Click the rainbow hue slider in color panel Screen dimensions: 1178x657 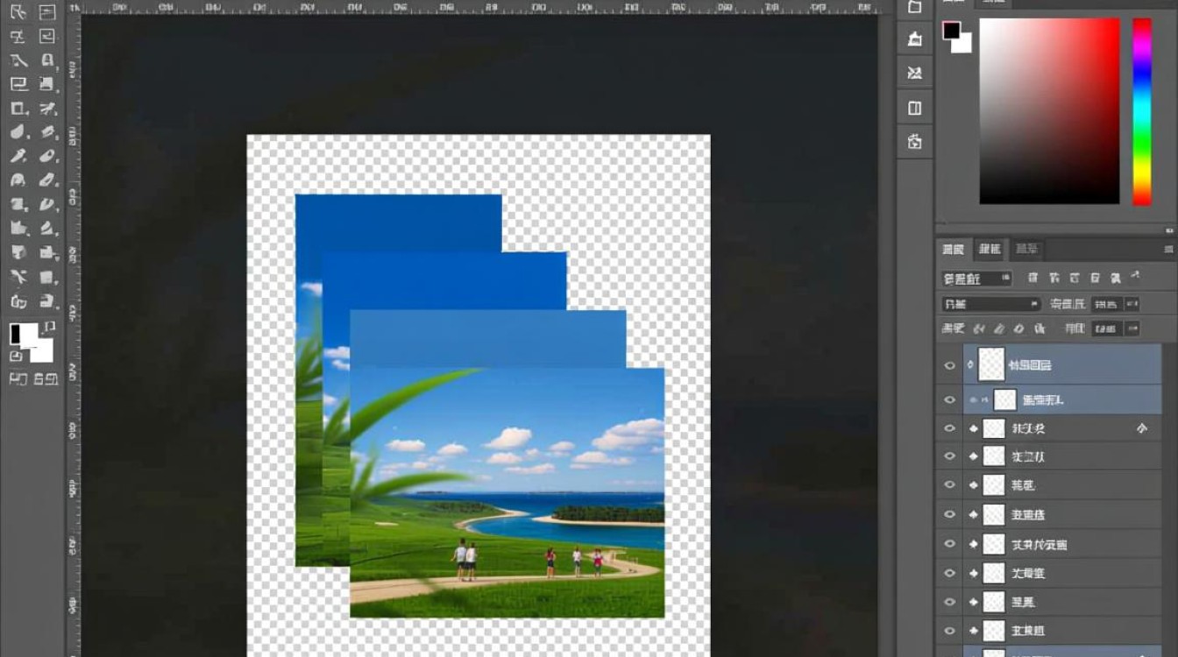(x=1142, y=111)
